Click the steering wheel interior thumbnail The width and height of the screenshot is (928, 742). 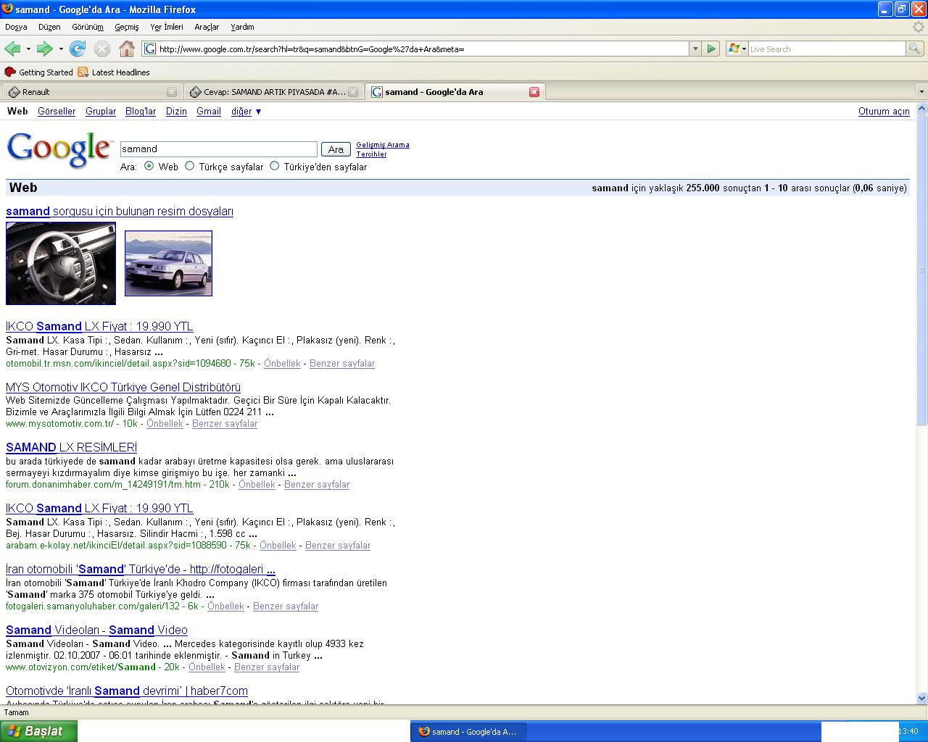[x=61, y=264]
